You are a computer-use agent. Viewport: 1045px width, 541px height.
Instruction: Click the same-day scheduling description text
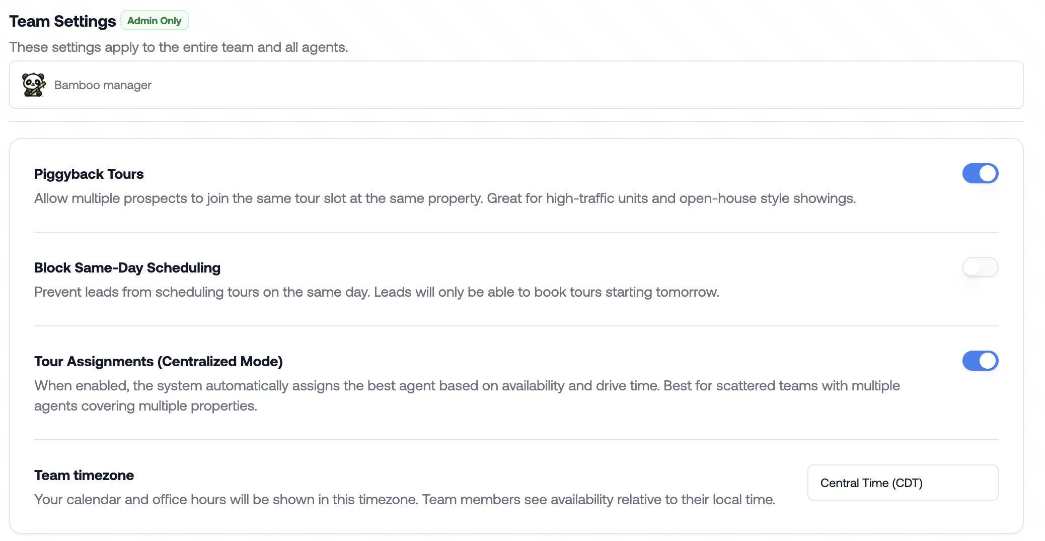point(377,292)
